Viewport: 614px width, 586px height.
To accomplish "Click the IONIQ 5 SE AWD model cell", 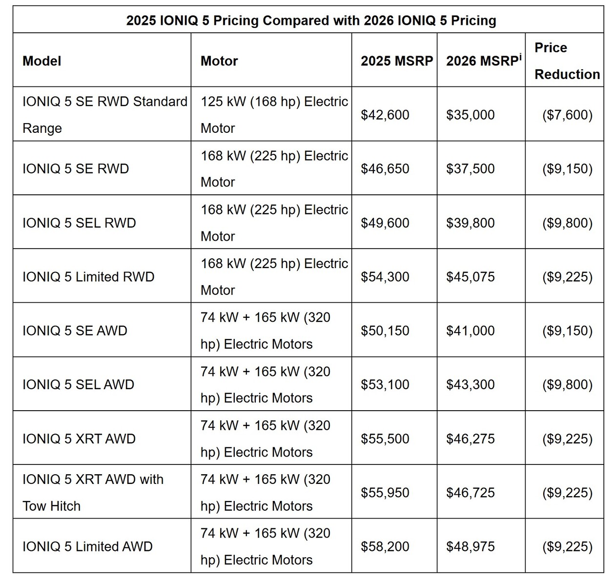I will pos(75,331).
